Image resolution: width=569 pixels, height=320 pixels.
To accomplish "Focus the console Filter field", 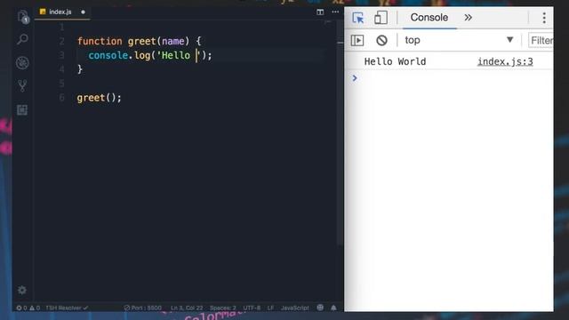I will [x=541, y=40].
